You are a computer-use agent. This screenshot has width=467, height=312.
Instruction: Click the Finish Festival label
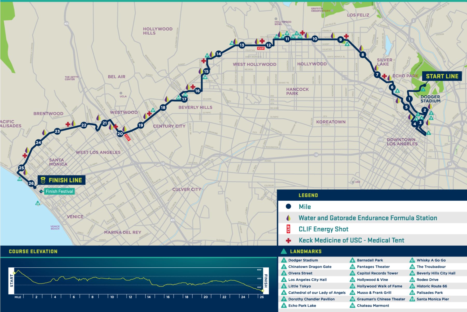pos(59,191)
